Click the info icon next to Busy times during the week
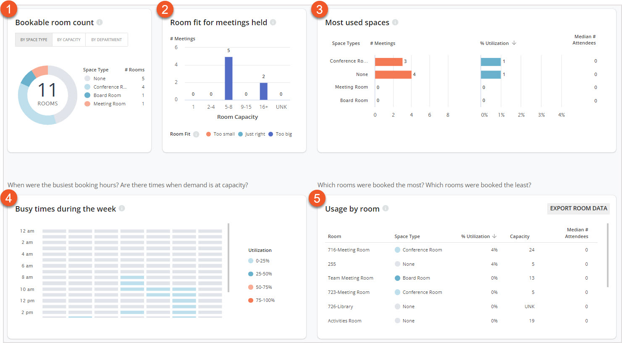Viewport: 622px width, 343px height. click(x=122, y=209)
